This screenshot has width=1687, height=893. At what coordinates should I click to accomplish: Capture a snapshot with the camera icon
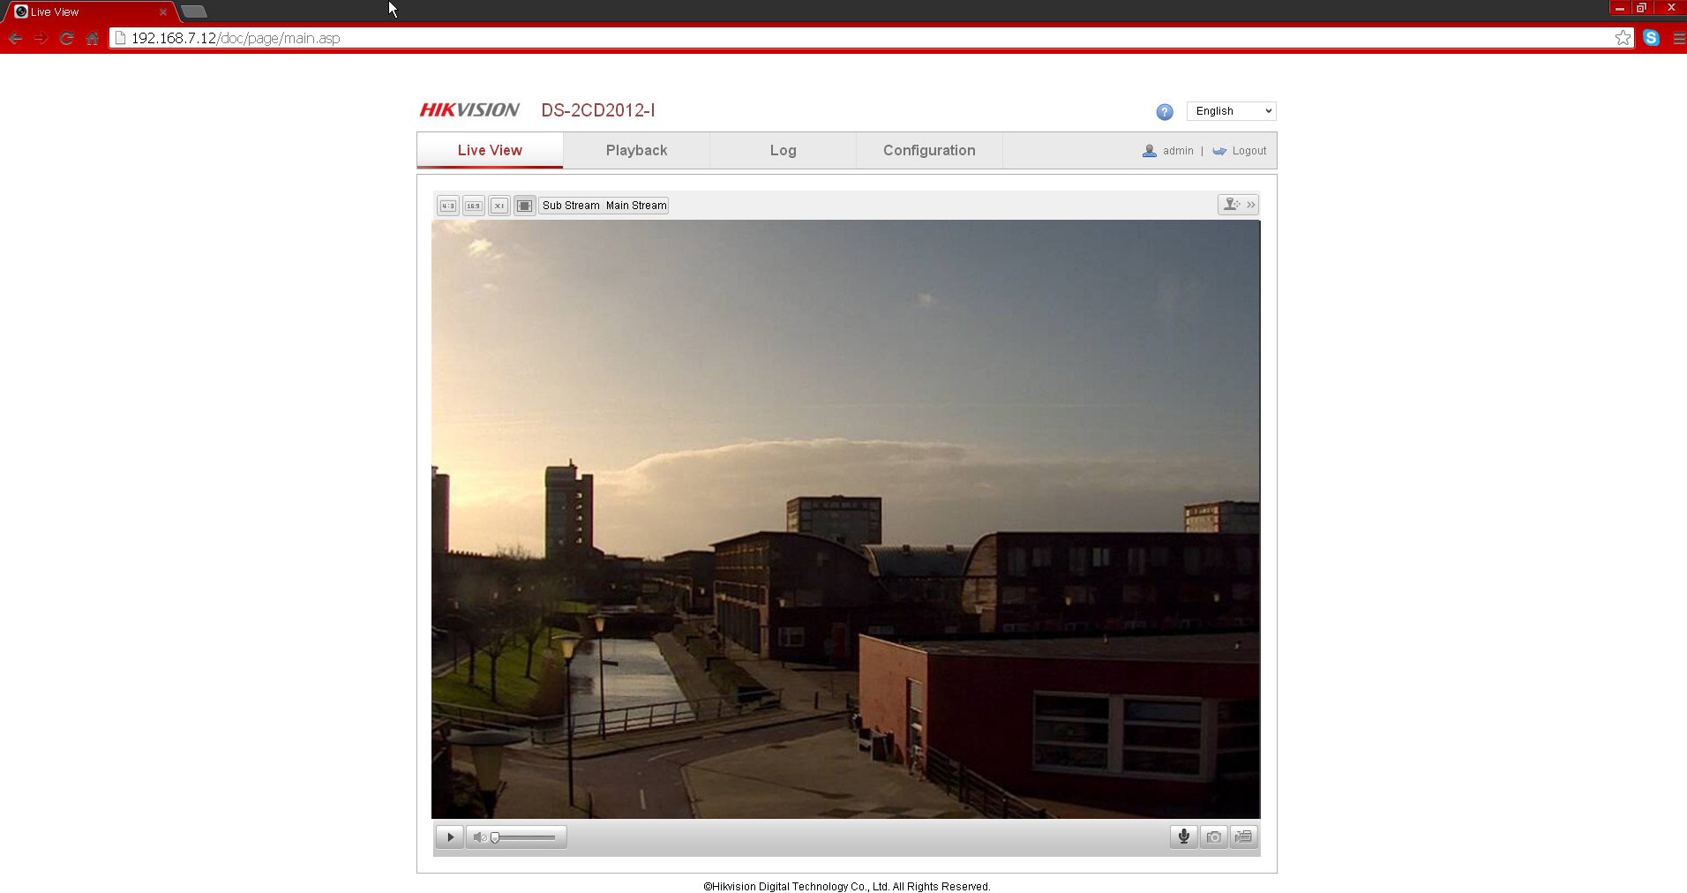(1214, 837)
